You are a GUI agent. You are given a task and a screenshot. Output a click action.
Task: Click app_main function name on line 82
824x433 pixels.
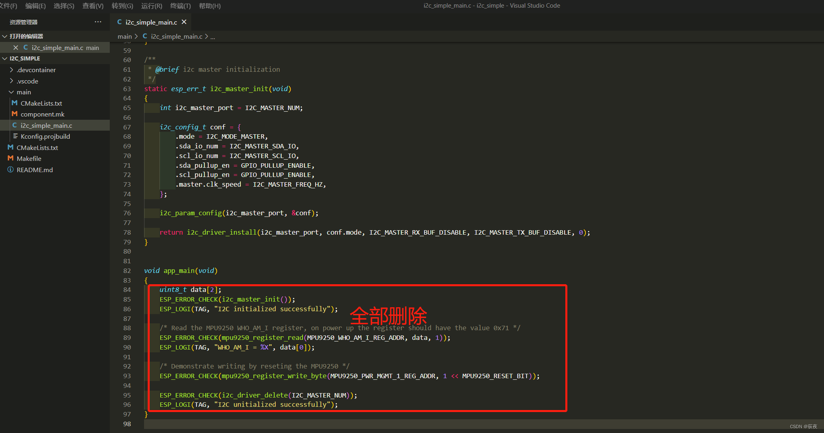click(x=179, y=271)
